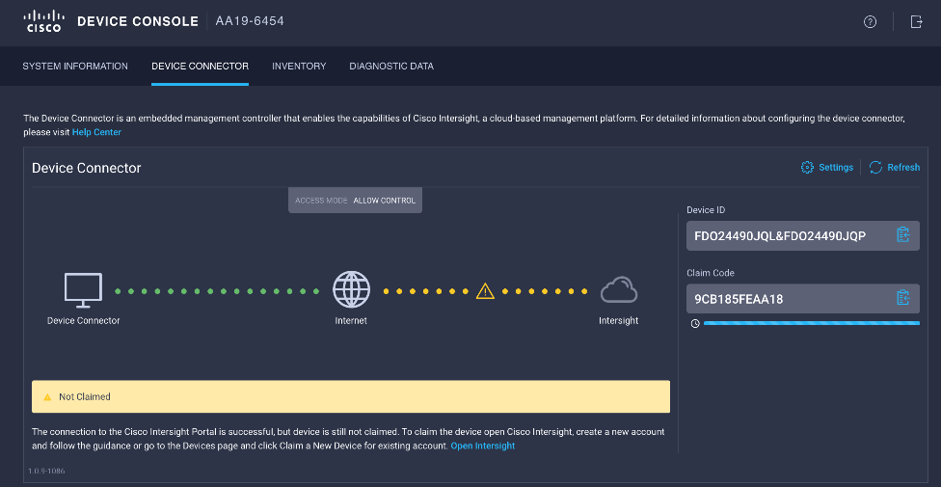The width and height of the screenshot is (941, 487).
Task: Click the claim code expiry progress bar
Action: point(812,323)
